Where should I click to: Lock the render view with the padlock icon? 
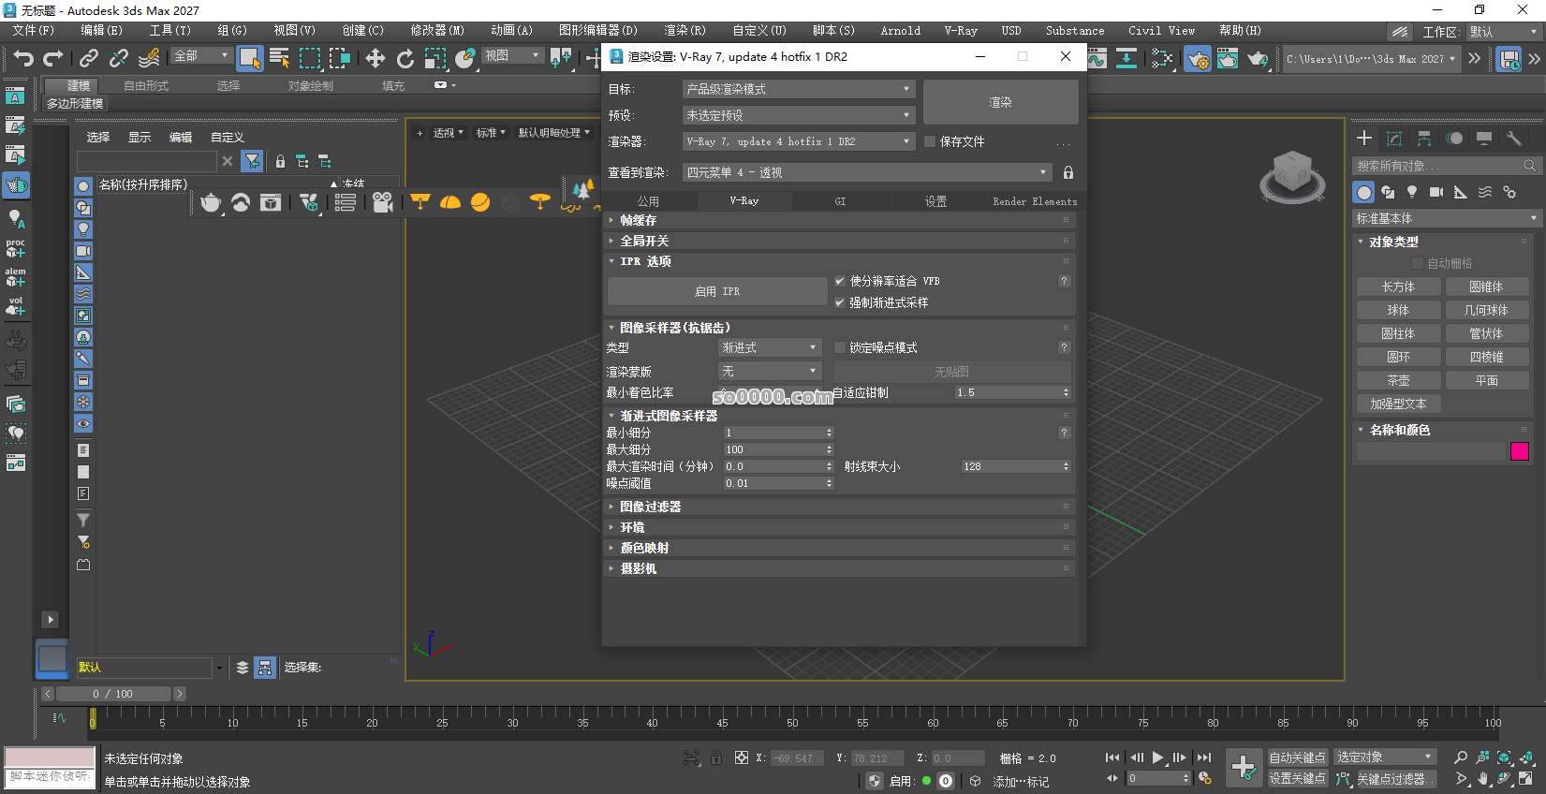point(1068,172)
